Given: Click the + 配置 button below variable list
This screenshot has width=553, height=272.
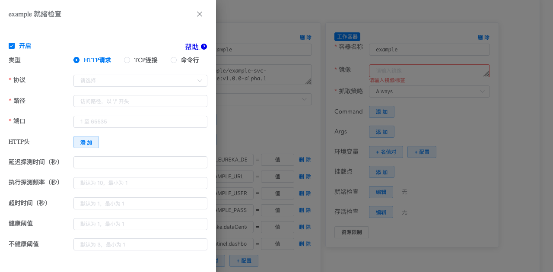Looking at the screenshot, I should pos(244,261).
